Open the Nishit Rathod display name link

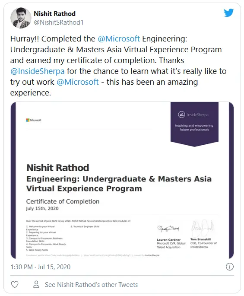[x=55, y=13]
